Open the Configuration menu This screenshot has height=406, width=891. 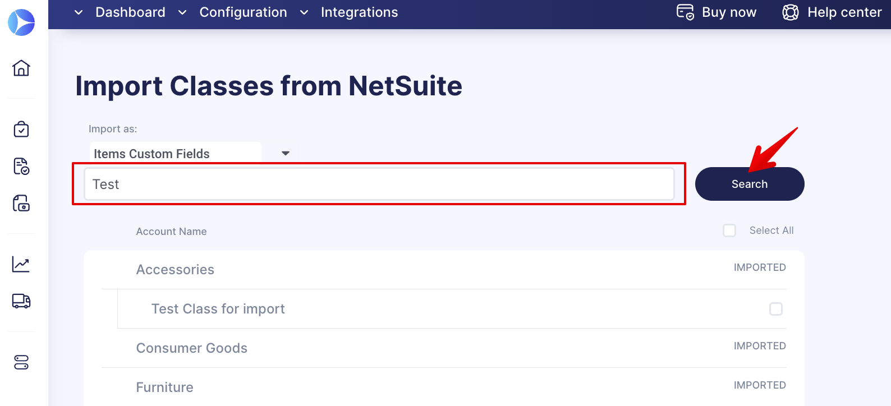[x=243, y=12]
